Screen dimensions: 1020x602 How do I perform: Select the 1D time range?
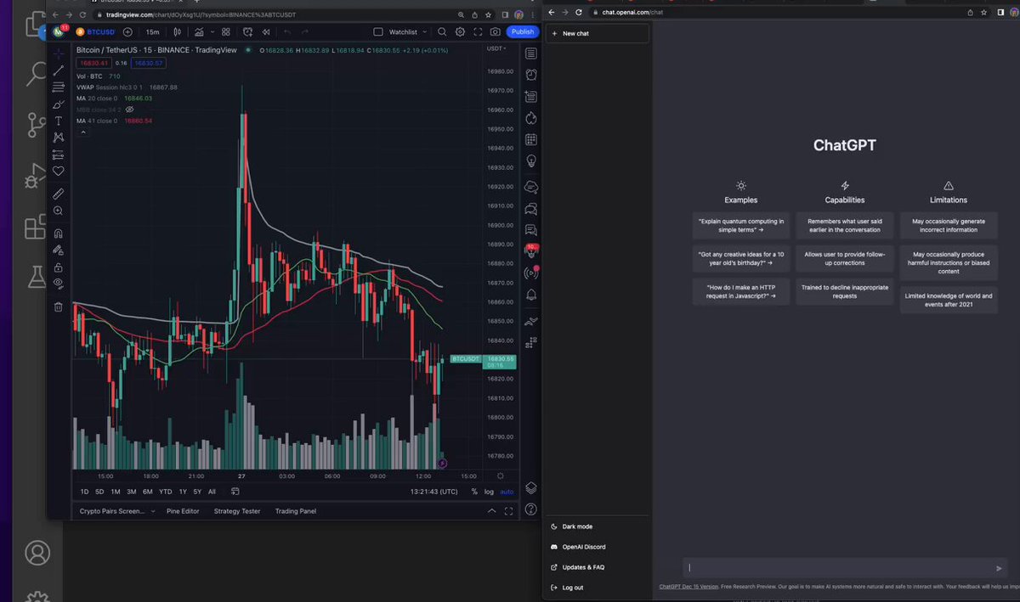[x=84, y=492]
